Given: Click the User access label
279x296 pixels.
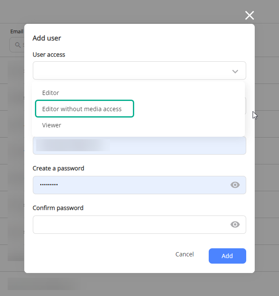Looking at the screenshot, I should coord(49,55).
